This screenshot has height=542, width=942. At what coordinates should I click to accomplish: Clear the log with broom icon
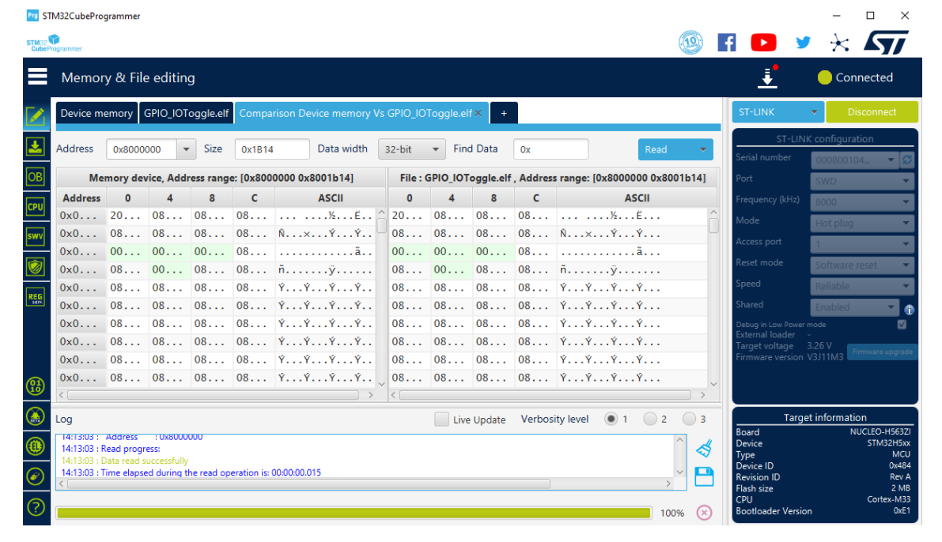click(x=704, y=448)
